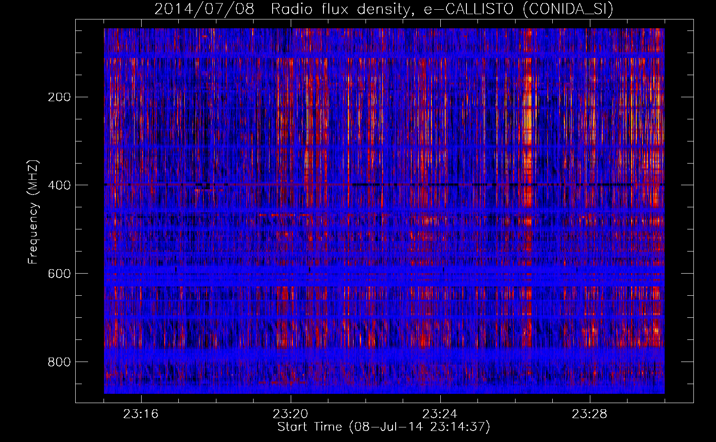Click the plot title 'Radio flux density, e-CALLISTO (CONIDA_SI)'

(x=442, y=9)
